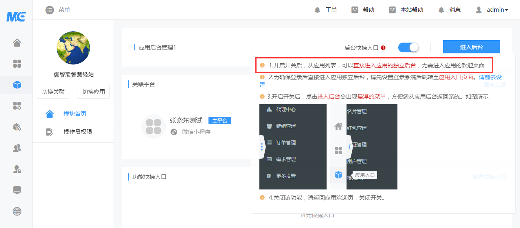Click the users icon in left sidebar
Viewport: 520px width, 228px height.
(17, 148)
